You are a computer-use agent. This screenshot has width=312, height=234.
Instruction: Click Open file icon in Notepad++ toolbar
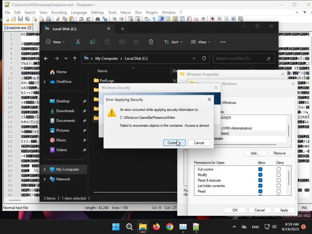tap(13, 19)
